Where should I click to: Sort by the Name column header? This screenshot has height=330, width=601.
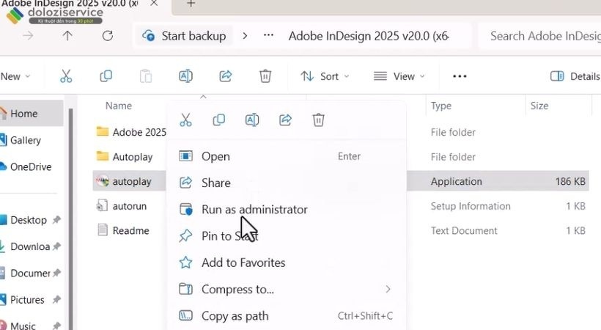119,106
